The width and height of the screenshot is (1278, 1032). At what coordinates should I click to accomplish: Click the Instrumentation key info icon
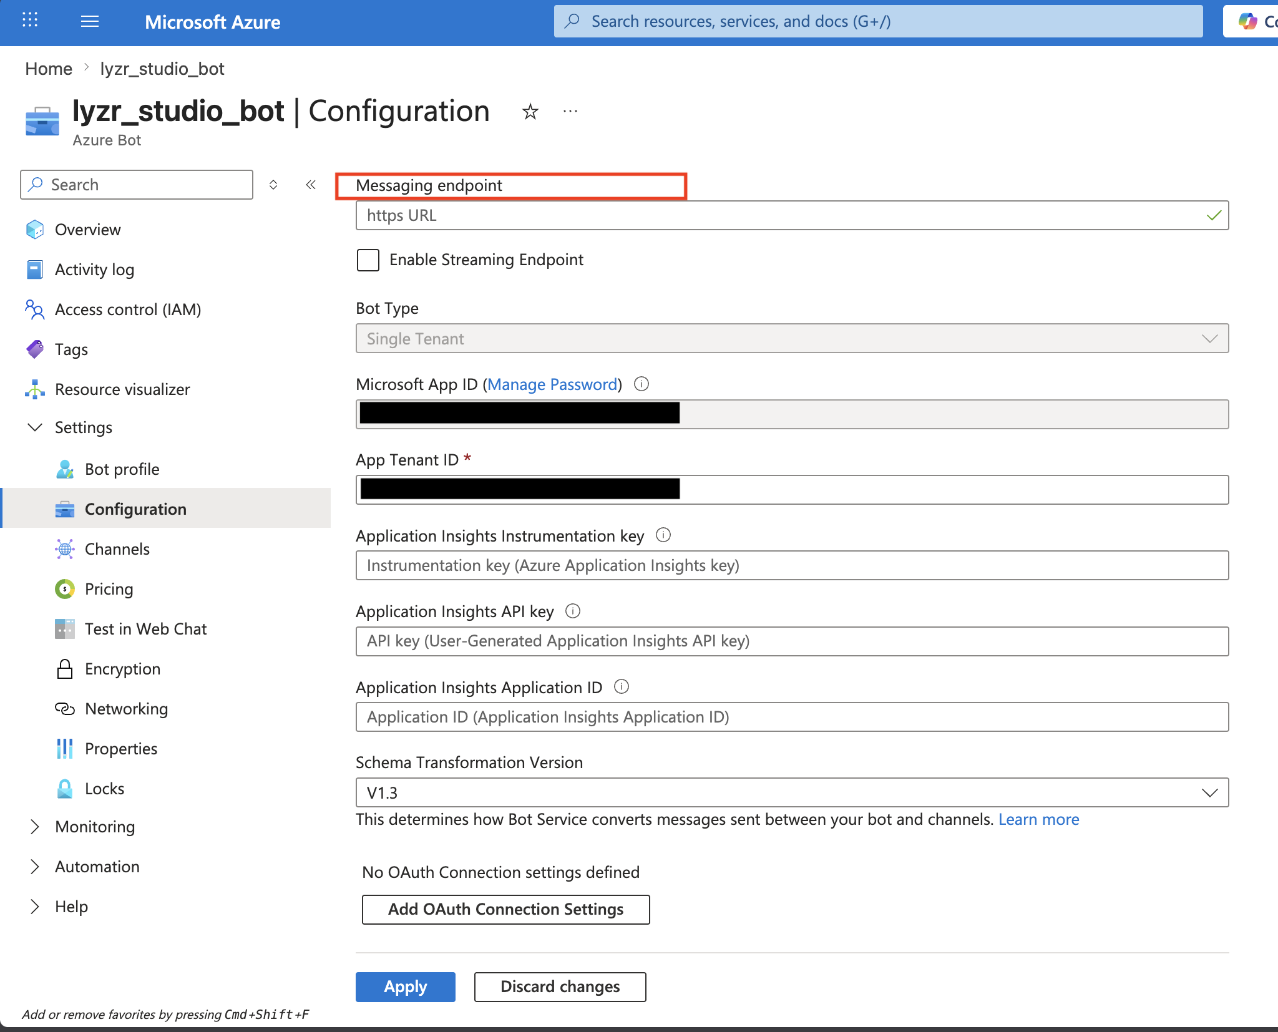(663, 535)
